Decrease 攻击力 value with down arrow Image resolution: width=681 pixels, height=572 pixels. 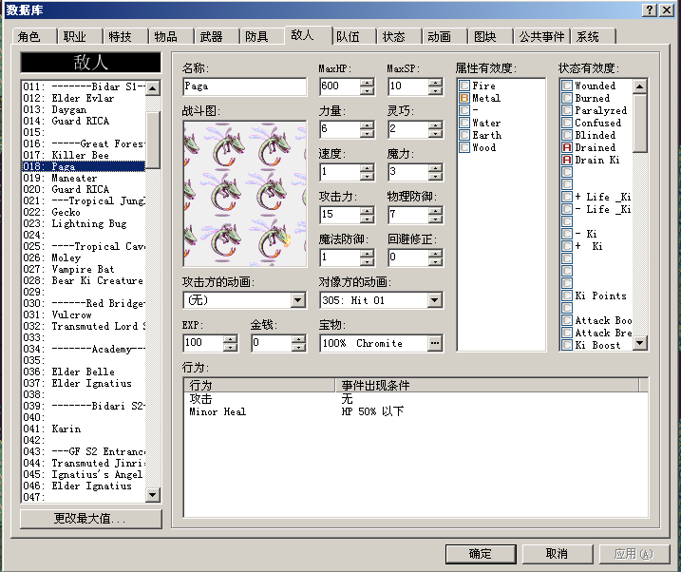(x=367, y=219)
